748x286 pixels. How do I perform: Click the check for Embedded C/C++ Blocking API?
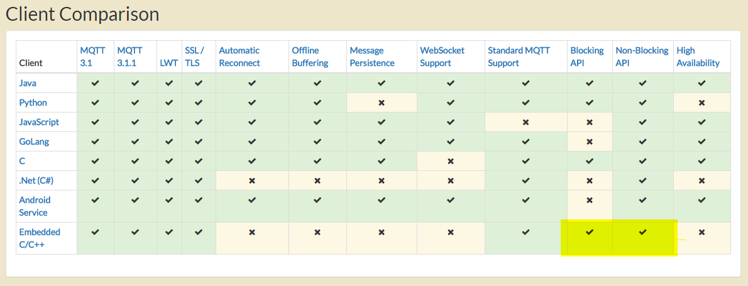tap(590, 232)
